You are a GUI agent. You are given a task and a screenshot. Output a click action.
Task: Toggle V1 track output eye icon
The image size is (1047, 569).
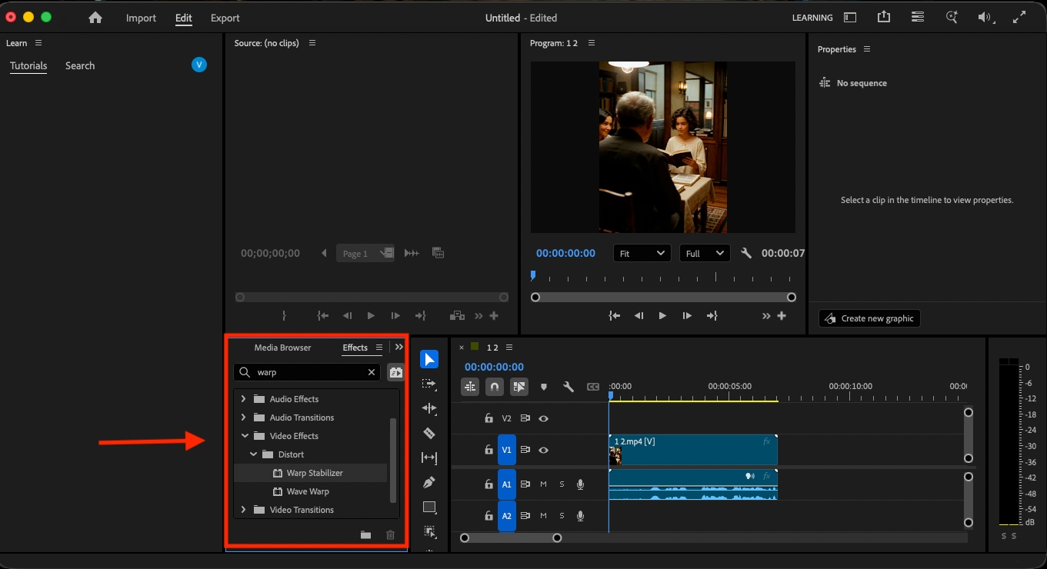click(x=544, y=450)
